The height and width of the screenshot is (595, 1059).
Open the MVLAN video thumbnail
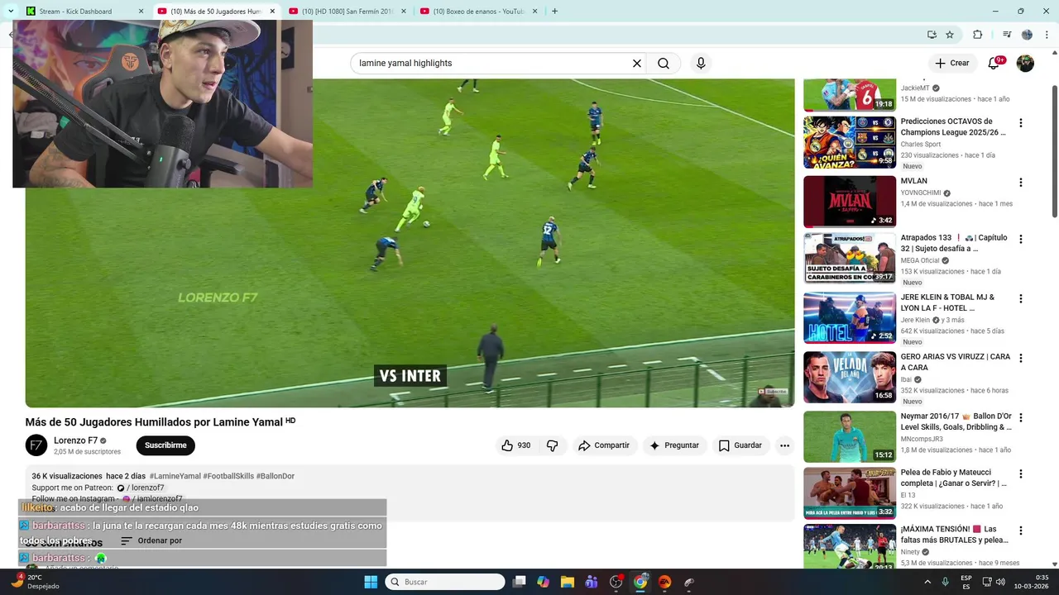point(850,201)
